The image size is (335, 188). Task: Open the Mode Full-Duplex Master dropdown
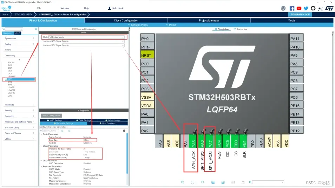coord(86,37)
